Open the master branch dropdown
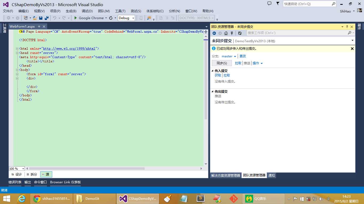Image resolution: width=364 pixels, height=204 pixels. [x=229, y=56]
